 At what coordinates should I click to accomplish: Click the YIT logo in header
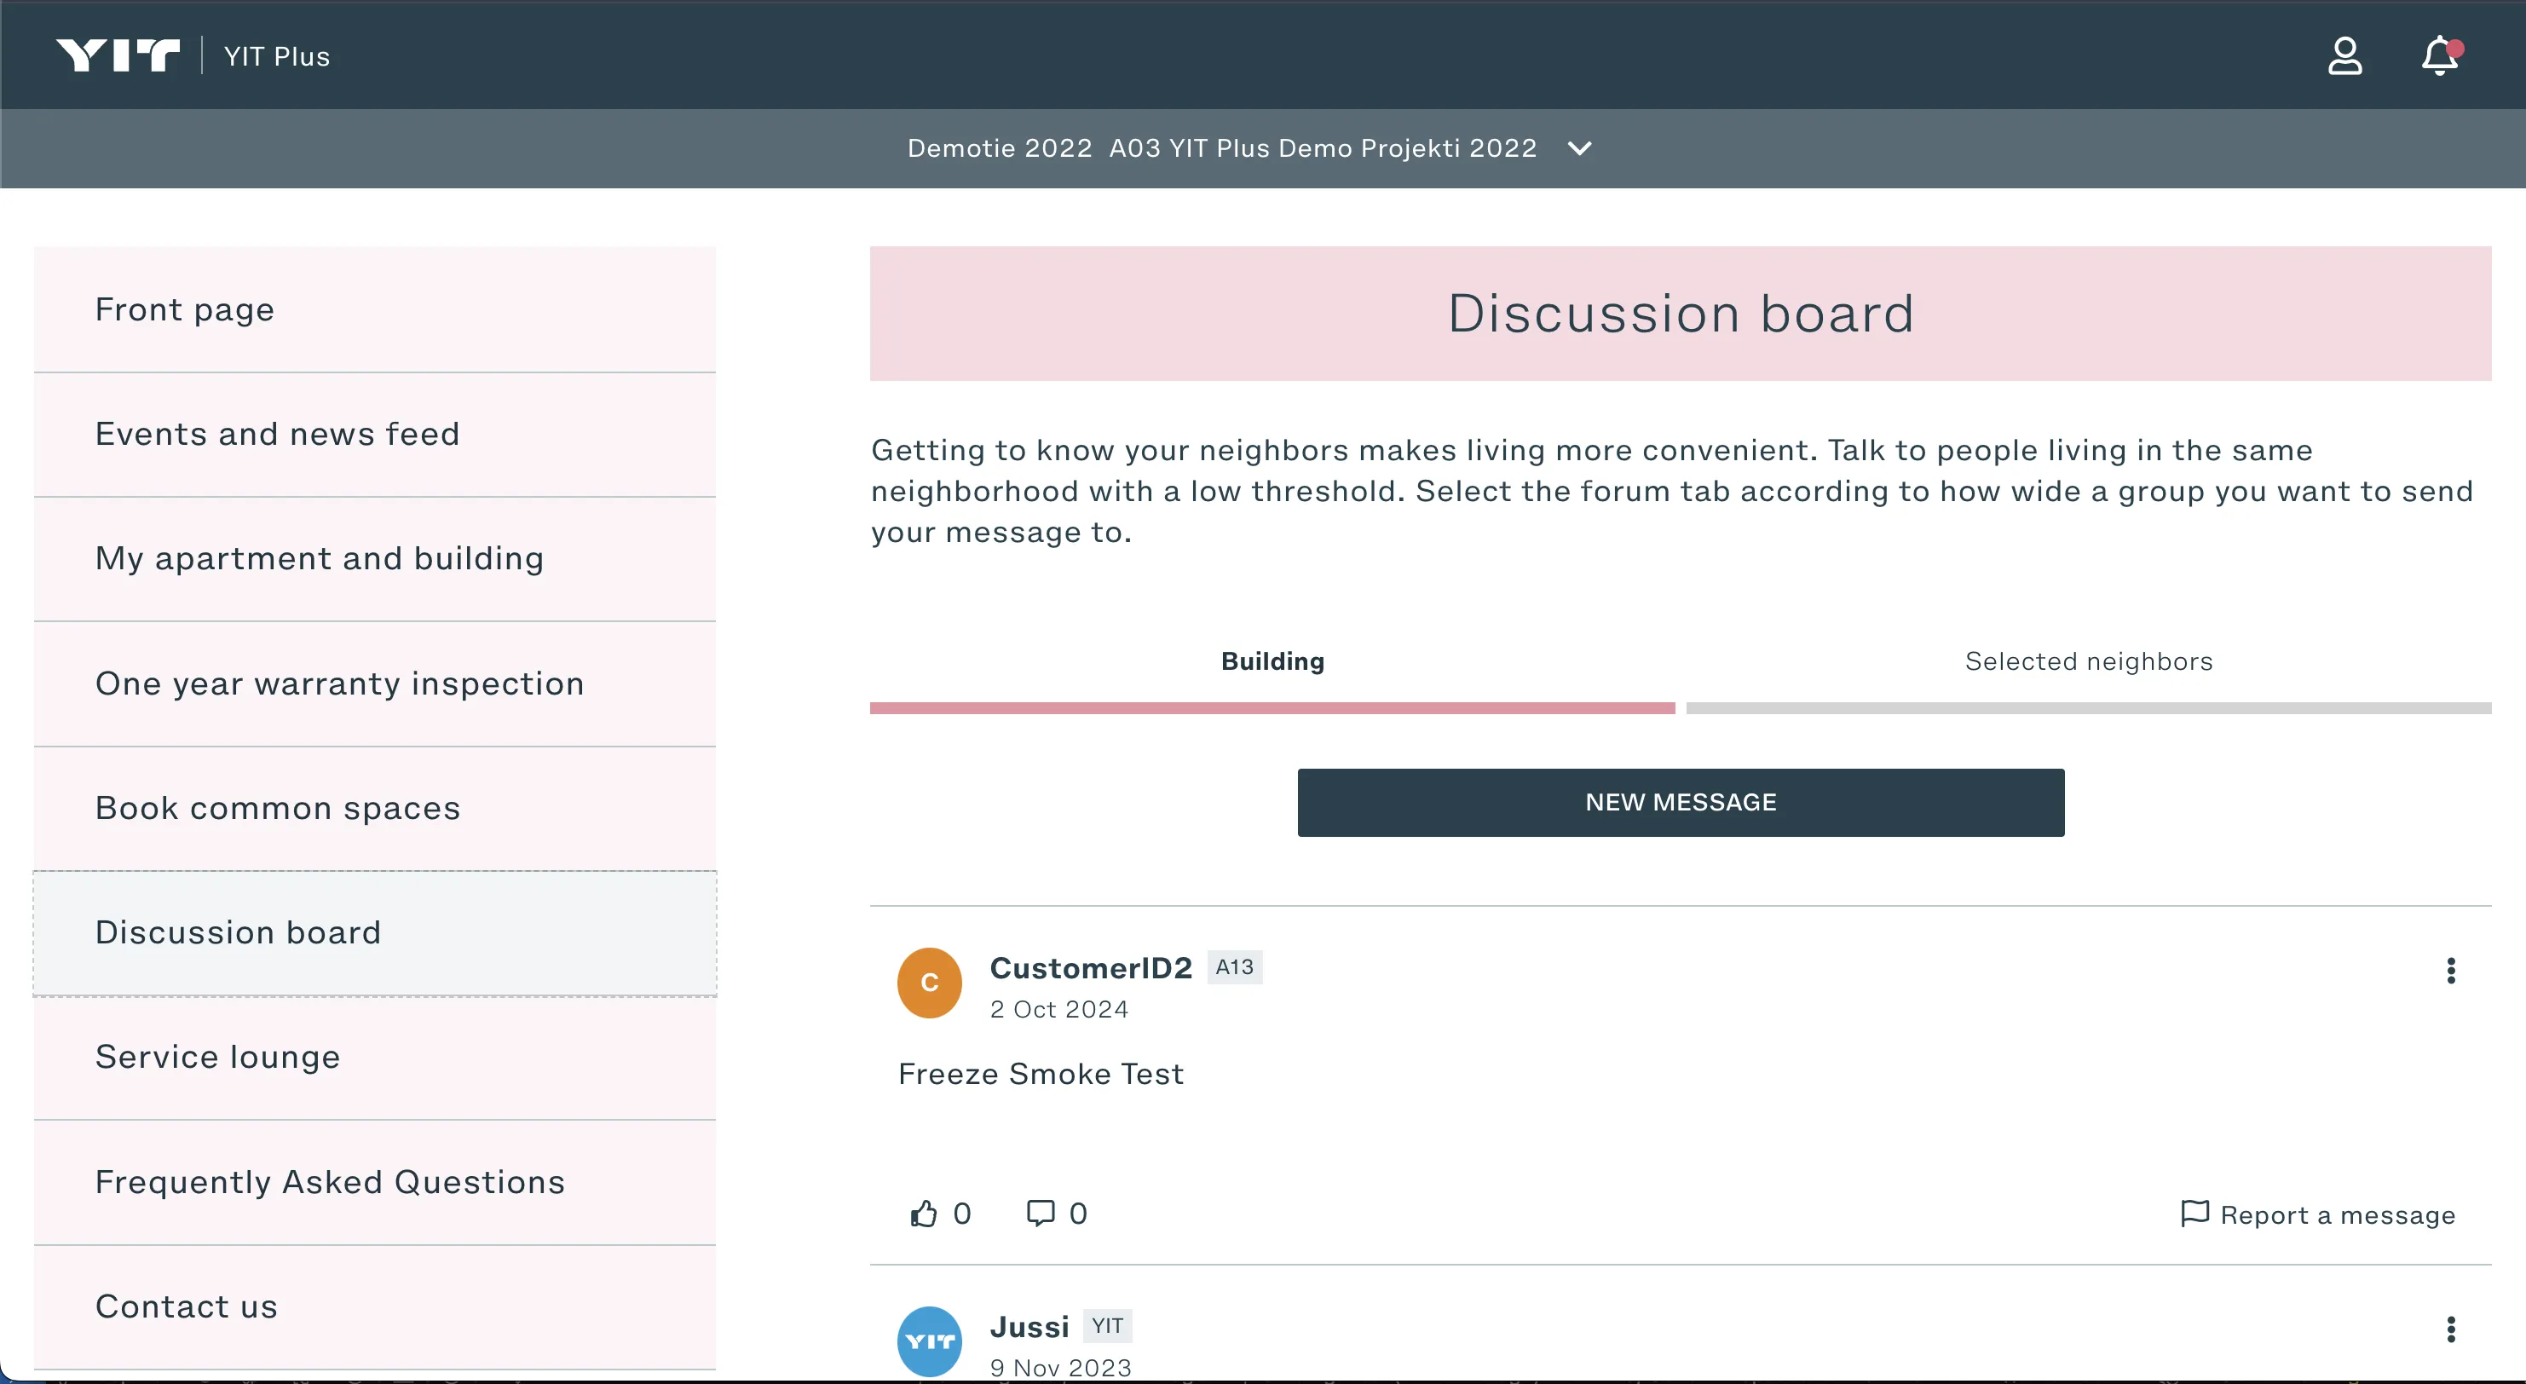point(118,56)
